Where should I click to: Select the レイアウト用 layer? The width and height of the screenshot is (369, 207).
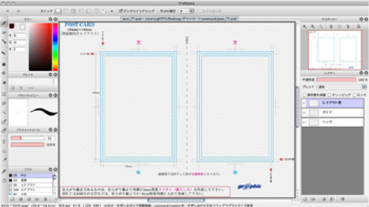(x=332, y=103)
